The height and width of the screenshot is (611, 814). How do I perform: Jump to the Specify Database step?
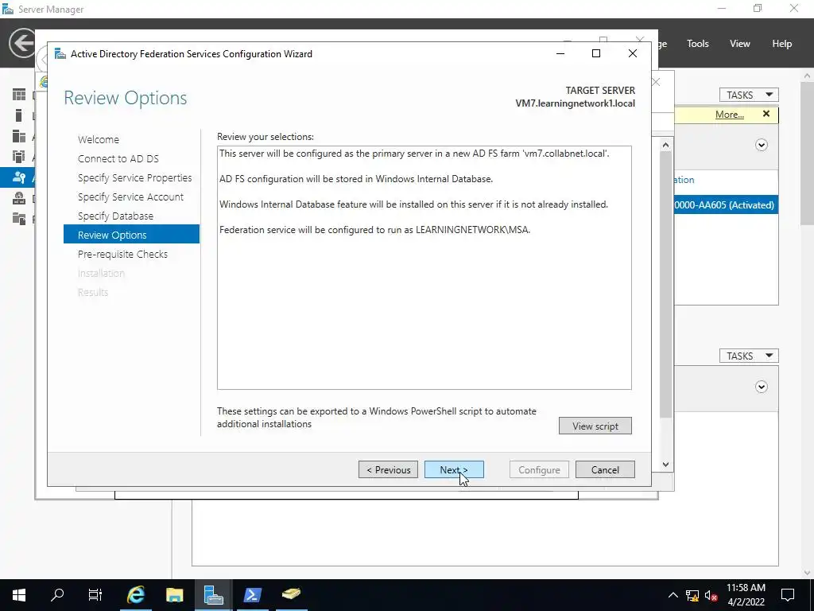click(x=115, y=216)
